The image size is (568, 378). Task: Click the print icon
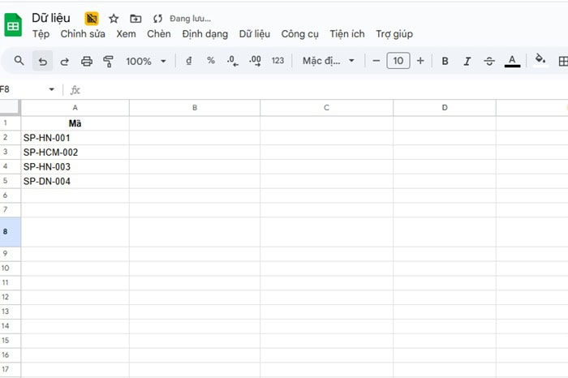point(87,61)
